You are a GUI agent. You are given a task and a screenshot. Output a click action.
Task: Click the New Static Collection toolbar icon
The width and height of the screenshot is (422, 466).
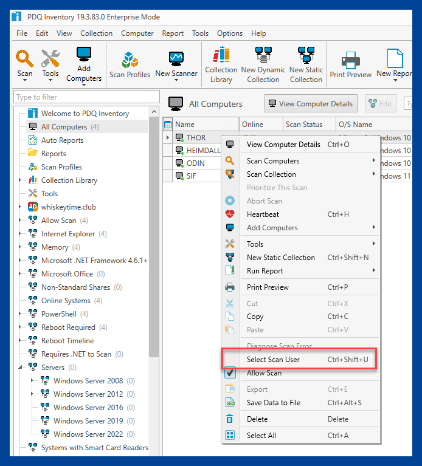306,55
